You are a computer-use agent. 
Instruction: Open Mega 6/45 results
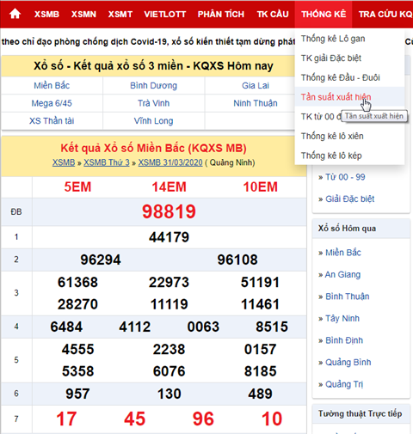click(x=52, y=103)
